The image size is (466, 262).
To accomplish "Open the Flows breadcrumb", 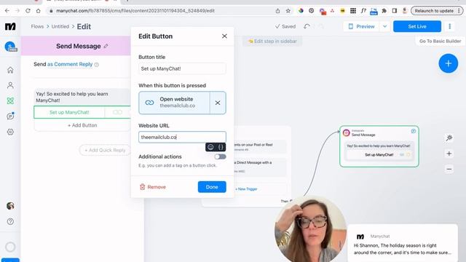I will coord(37,26).
